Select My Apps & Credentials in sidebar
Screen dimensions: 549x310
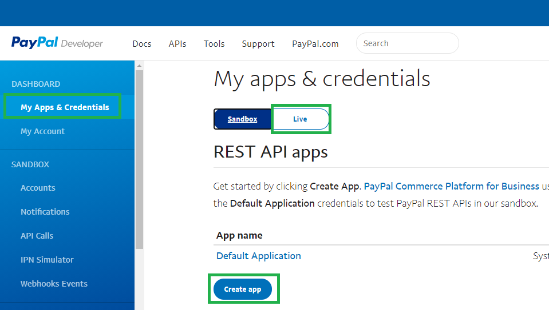65,107
